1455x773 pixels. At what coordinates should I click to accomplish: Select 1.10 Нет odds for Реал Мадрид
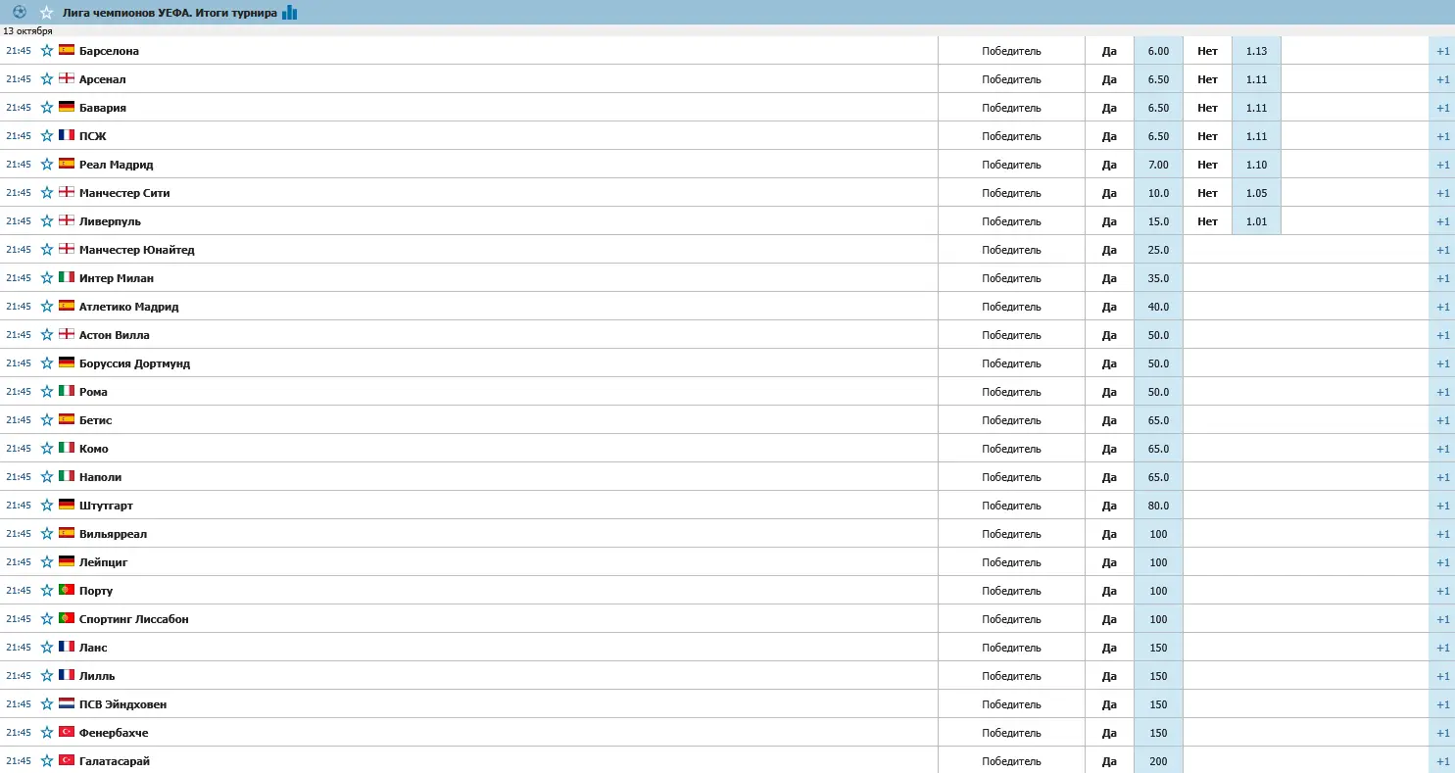(x=1256, y=165)
